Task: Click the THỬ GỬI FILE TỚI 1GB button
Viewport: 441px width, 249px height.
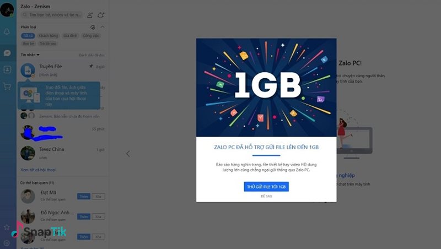Action: click(266, 187)
